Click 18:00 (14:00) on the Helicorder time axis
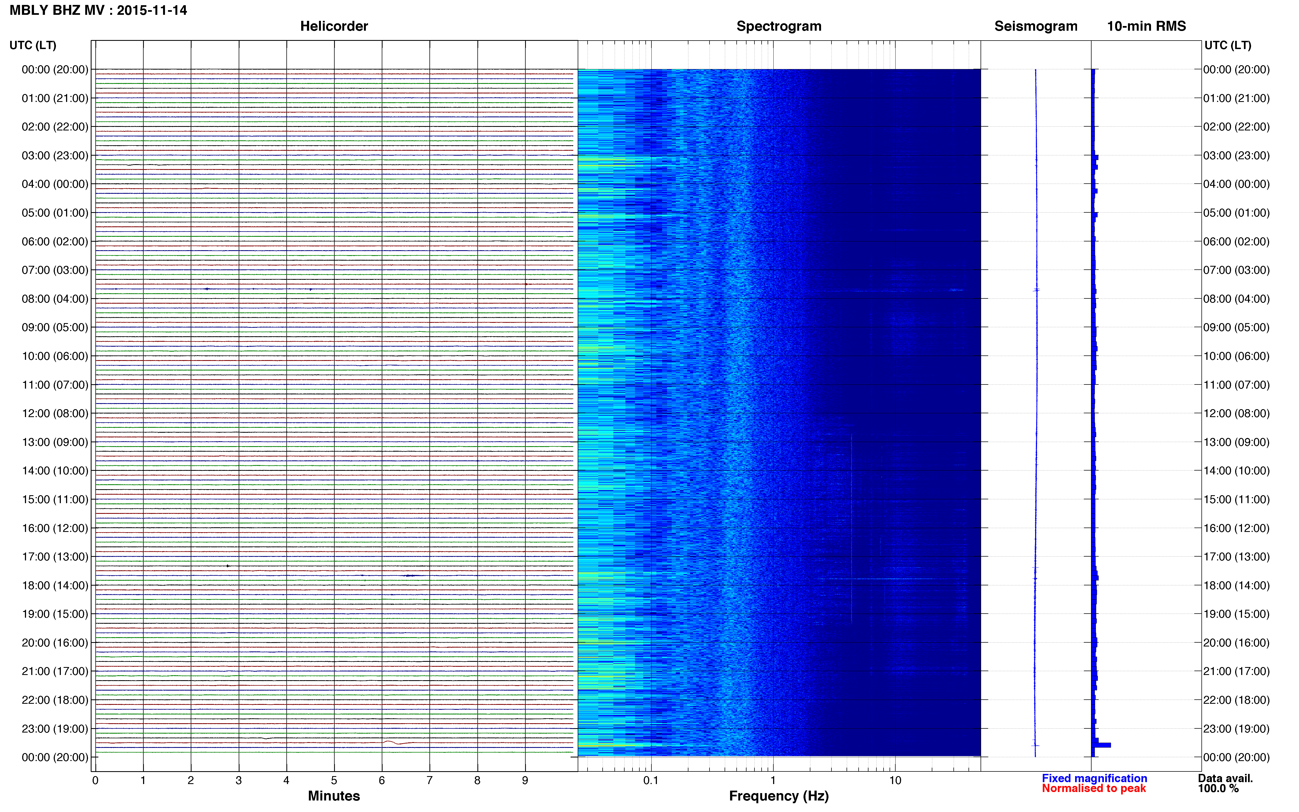This screenshot has height=812, width=1299. [x=55, y=586]
